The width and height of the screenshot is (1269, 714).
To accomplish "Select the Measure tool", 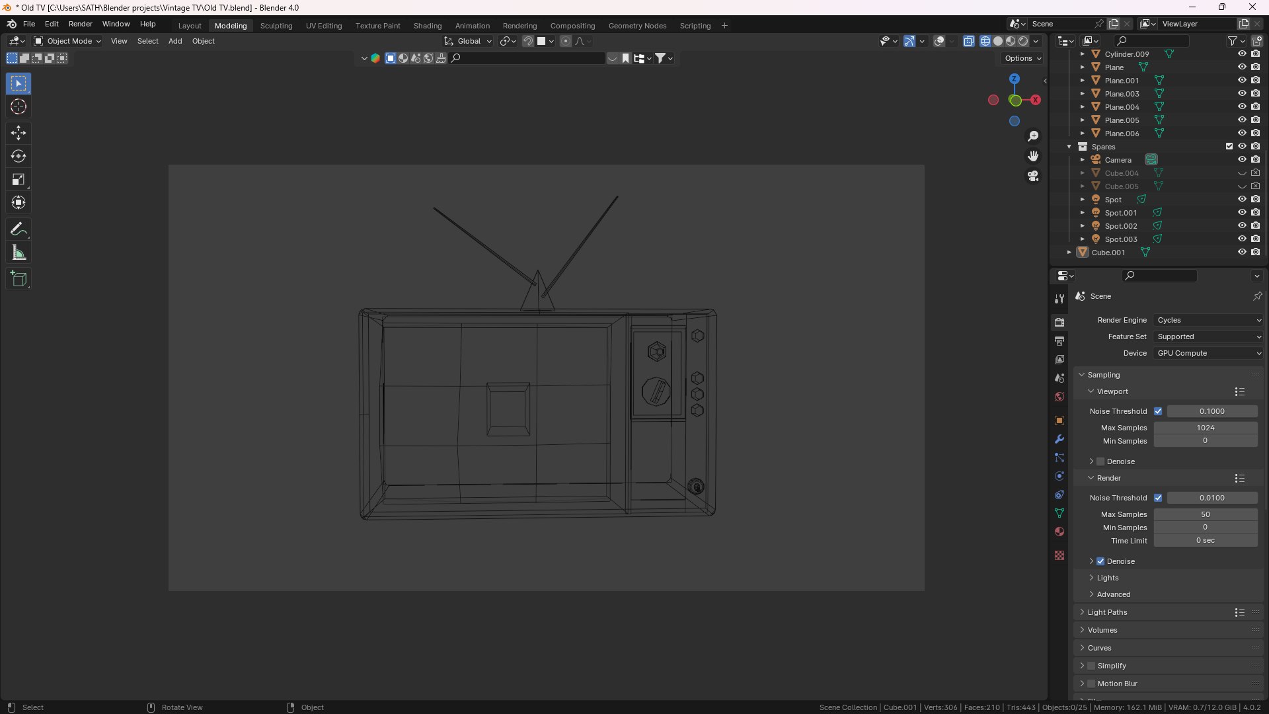I will [19, 253].
